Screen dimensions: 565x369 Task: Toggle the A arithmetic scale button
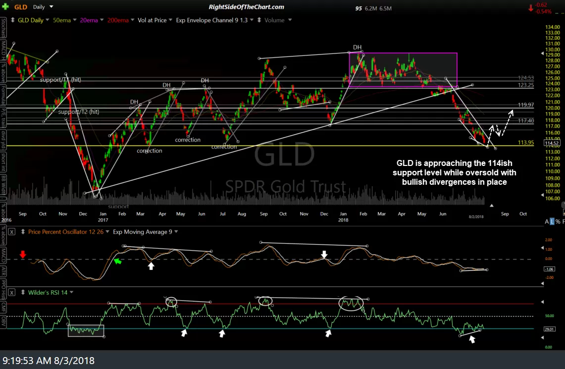point(547,221)
